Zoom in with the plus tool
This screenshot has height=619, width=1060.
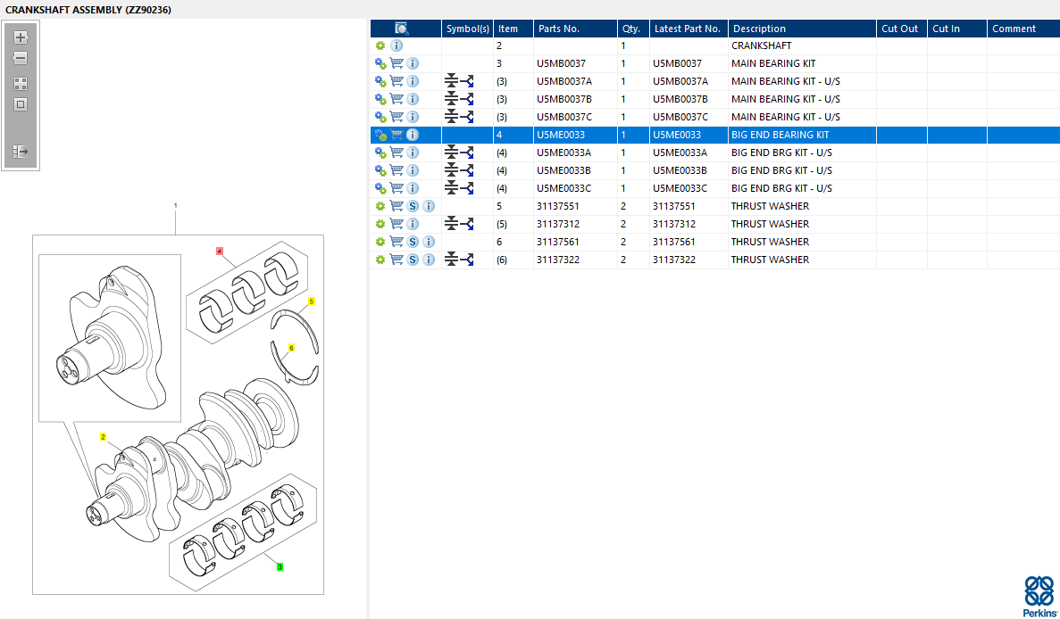coord(21,37)
